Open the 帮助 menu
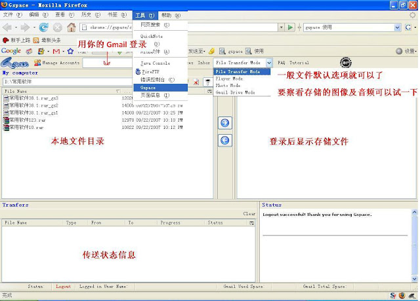Screen dimensions: 420x301 (171, 16)
